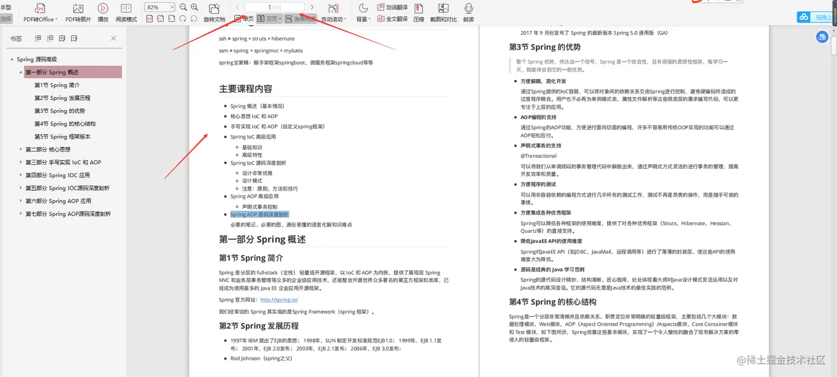This screenshot has width=837, height=377.
Task: Click the cloud 拖拽上传 upload widget
Action: click(815, 17)
